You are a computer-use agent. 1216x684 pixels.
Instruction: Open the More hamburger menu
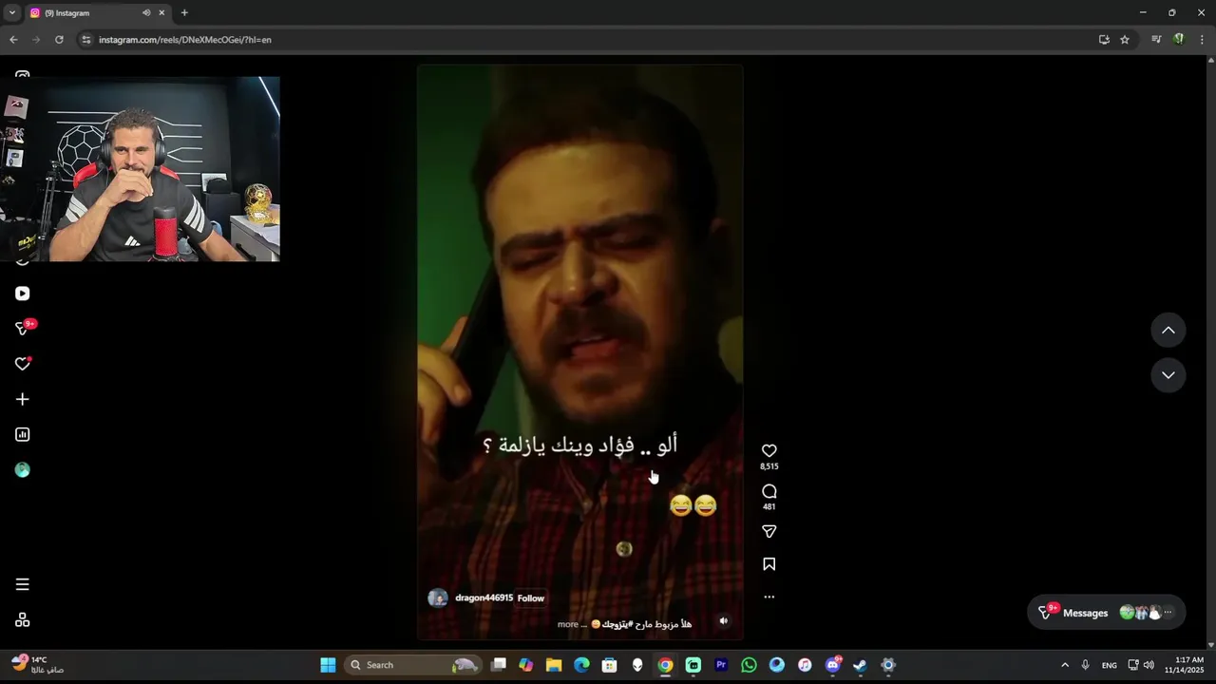[x=23, y=584]
